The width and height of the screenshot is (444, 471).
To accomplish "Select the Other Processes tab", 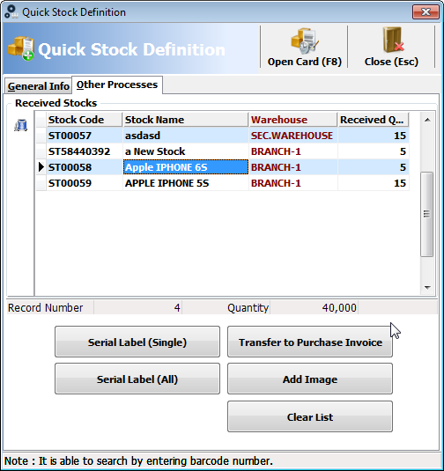I will [x=117, y=85].
